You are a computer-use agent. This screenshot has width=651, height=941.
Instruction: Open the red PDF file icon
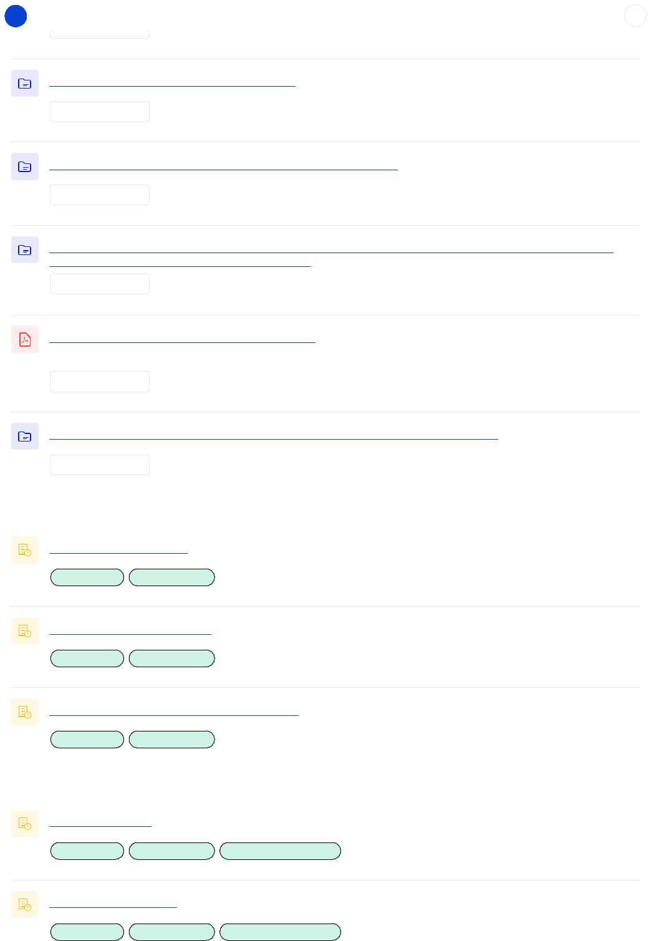pos(25,339)
